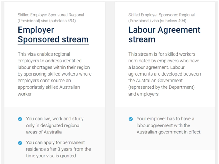Click the checkmark beside the labour agreement requirement
This screenshot has width=219, height=164.
coord(131,119)
